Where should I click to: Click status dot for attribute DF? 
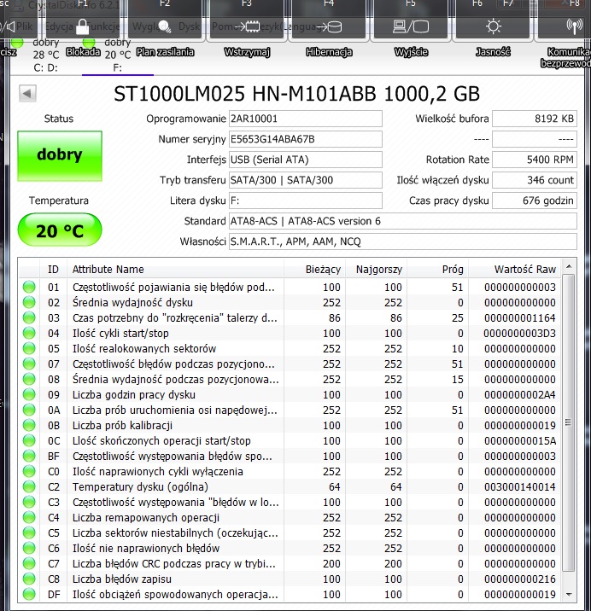[29, 594]
